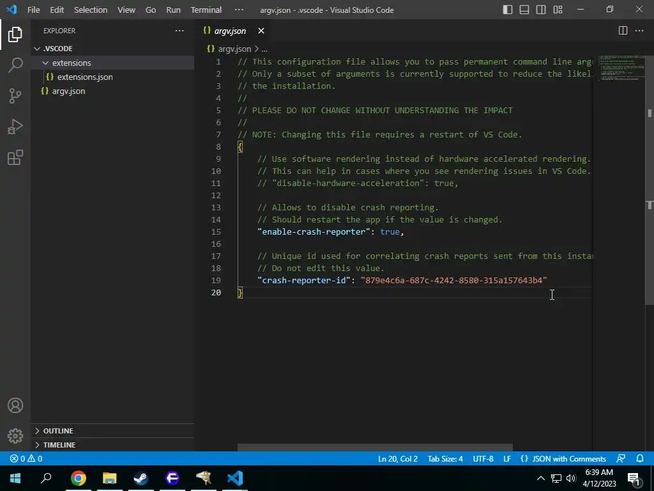
Task: Open editor More Actions ellipsis
Action: pos(639,31)
